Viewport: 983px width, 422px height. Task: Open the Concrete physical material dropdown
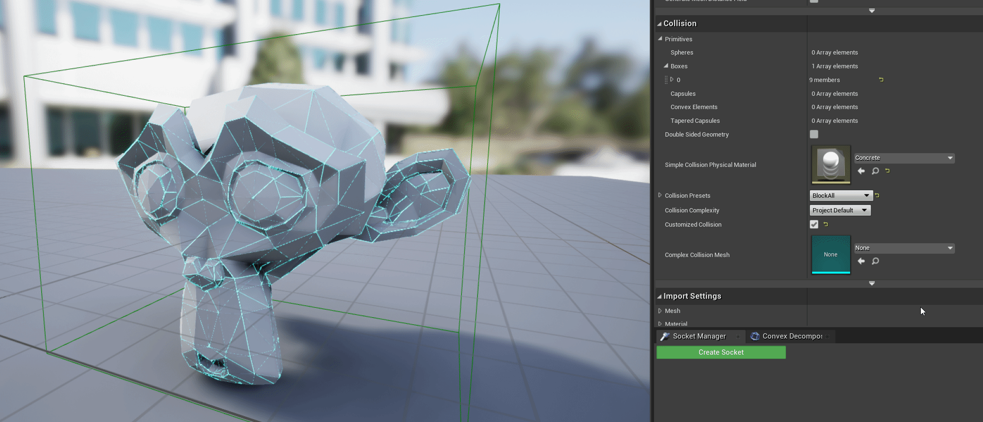[904, 158]
